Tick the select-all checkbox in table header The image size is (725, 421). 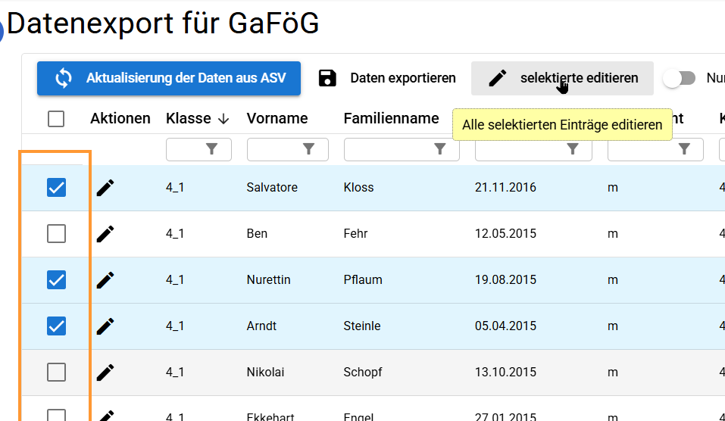[x=56, y=118]
